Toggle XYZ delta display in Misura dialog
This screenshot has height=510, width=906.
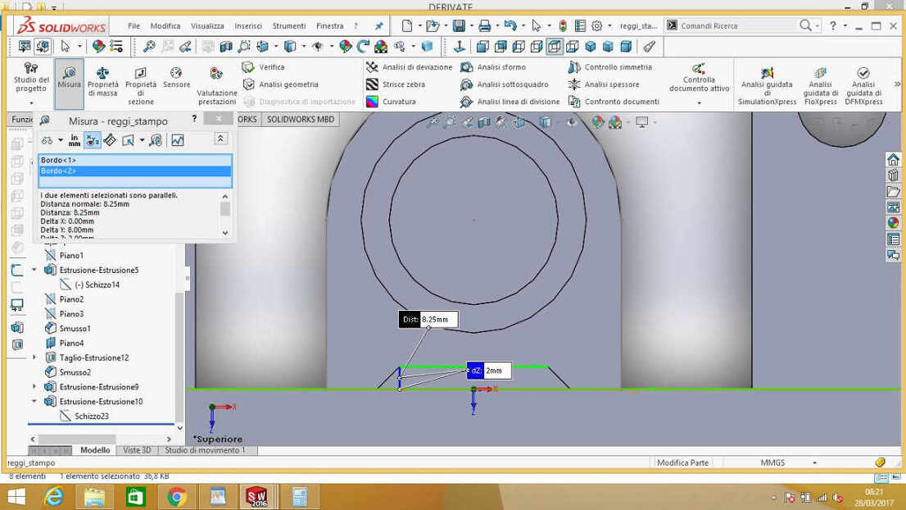point(93,140)
